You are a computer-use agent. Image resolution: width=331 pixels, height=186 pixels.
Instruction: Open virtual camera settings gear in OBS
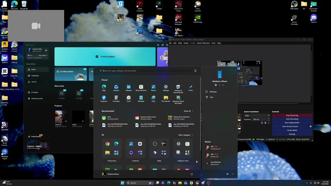311,126
